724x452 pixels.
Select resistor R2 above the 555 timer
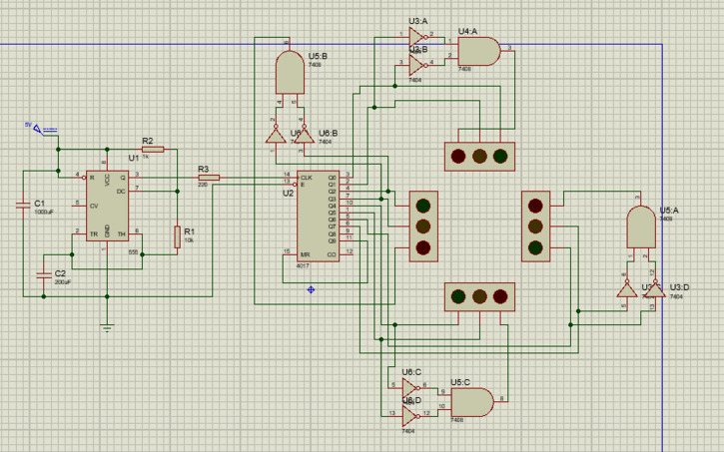coord(153,149)
